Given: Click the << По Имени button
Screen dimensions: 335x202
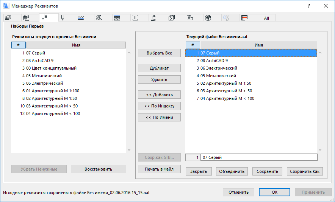Looking at the screenshot, I should [160, 117].
